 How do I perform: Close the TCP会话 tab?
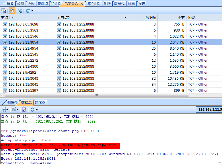(x=82, y=4)
